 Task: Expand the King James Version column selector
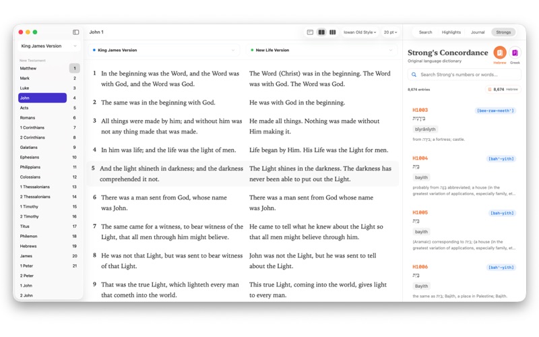coord(164,50)
